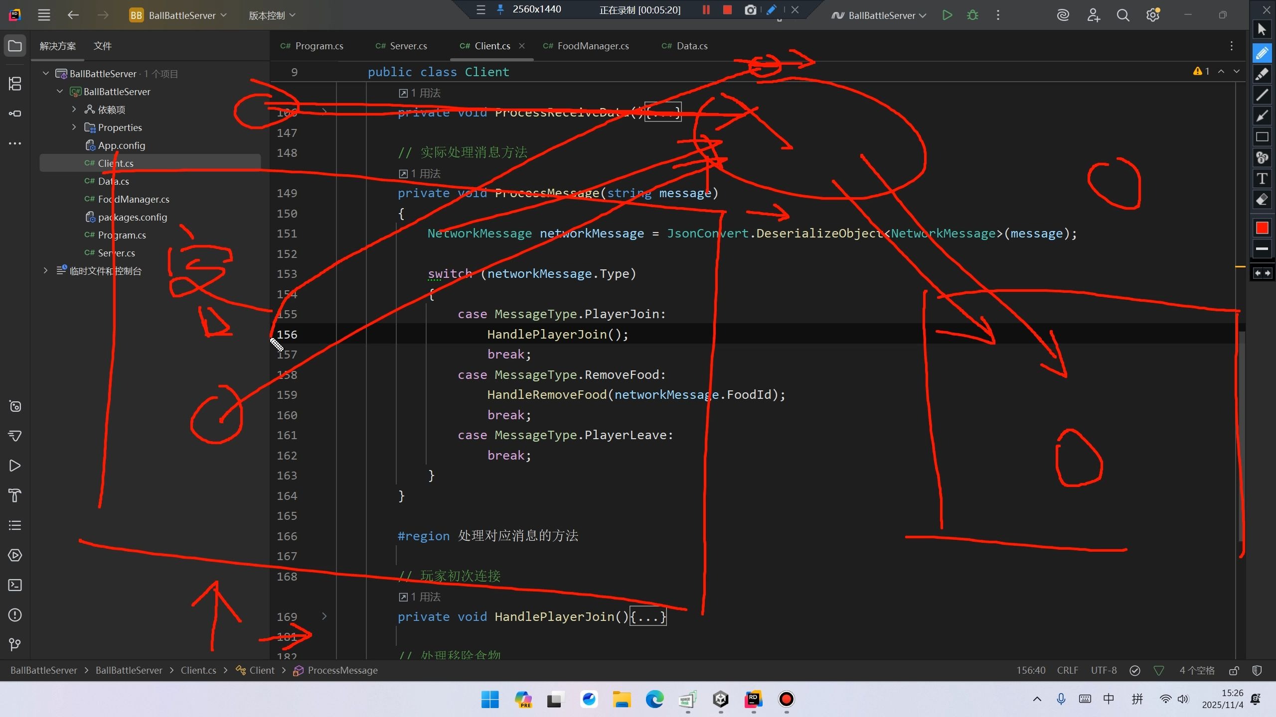
Task: Pick the red color swatch
Action: point(1262,228)
